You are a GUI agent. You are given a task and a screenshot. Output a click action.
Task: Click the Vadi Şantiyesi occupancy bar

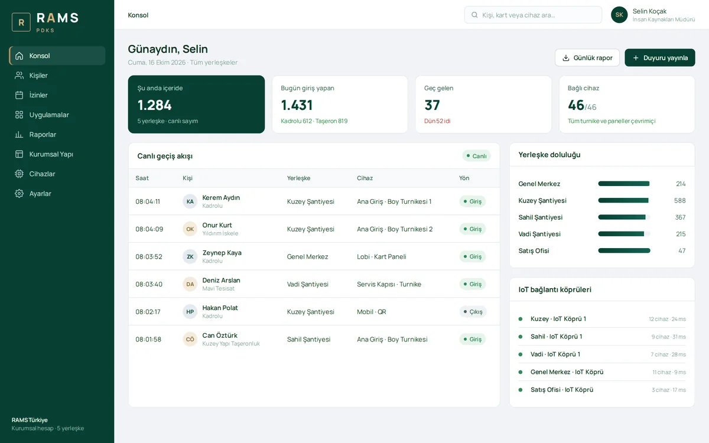(624, 234)
